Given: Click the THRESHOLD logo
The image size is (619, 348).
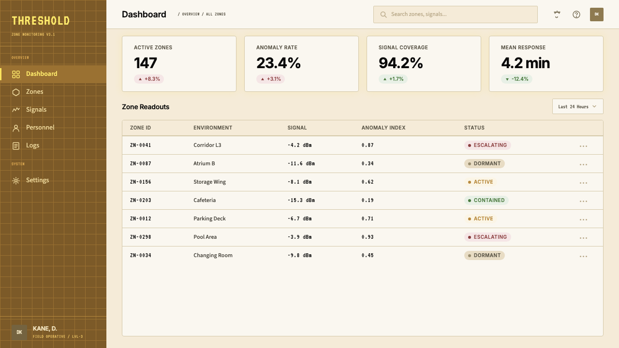Looking at the screenshot, I should tap(41, 21).
